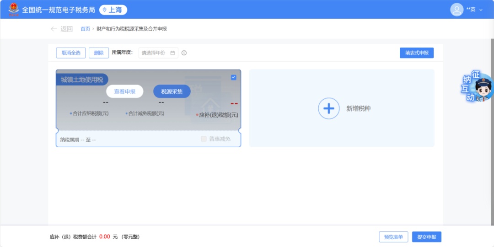This screenshot has height=247, width=494.
Task: Click the plus icon to add tax type
Action: pos(328,108)
